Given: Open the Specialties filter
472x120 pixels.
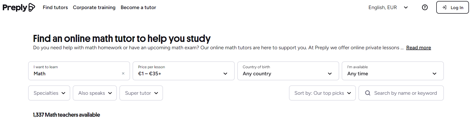Looking at the screenshot, I should click(x=49, y=93).
